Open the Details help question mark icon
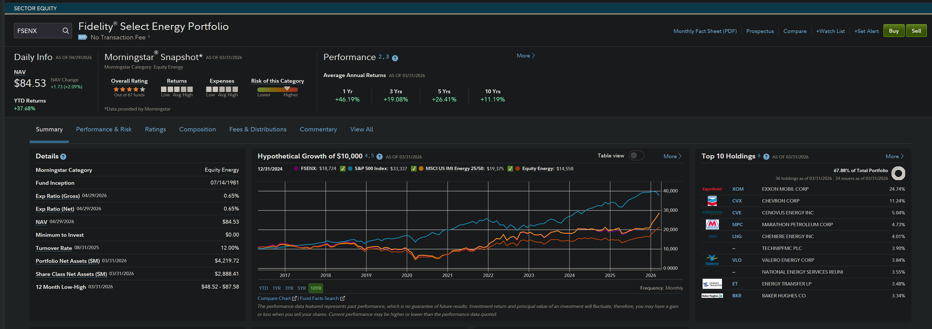The width and height of the screenshot is (932, 329). [63, 157]
